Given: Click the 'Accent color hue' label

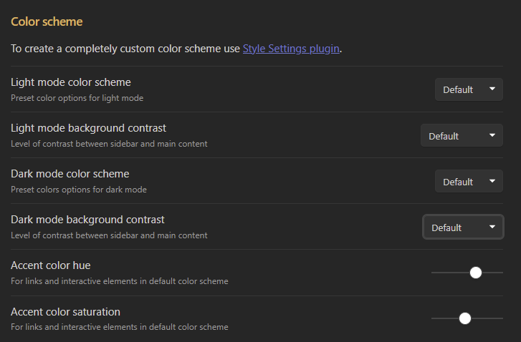Looking at the screenshot, I should pos(50,265).
